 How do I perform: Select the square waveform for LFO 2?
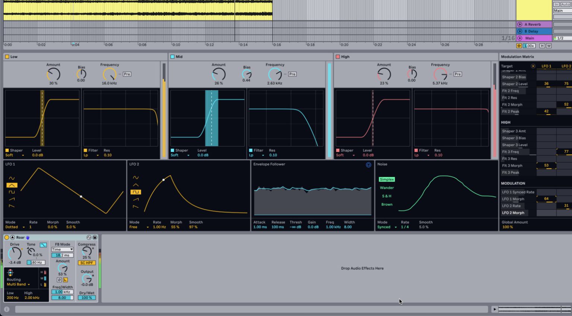[x=136, y=192]
